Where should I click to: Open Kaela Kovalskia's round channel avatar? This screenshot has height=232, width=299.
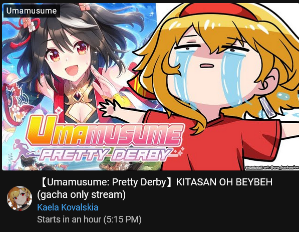point(20,198)
